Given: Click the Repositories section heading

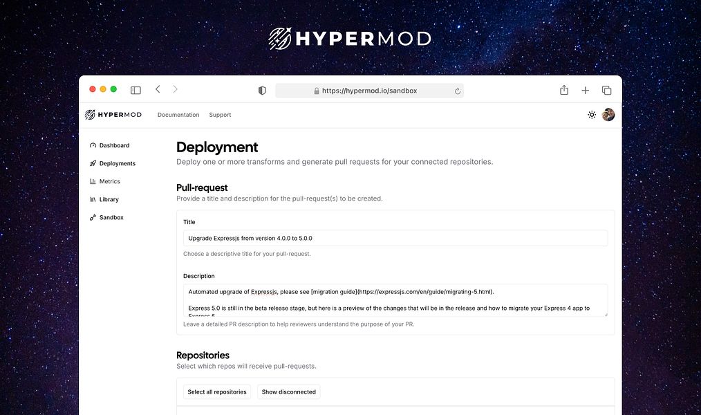Looking at the screenshot, I should coord(203,355).
